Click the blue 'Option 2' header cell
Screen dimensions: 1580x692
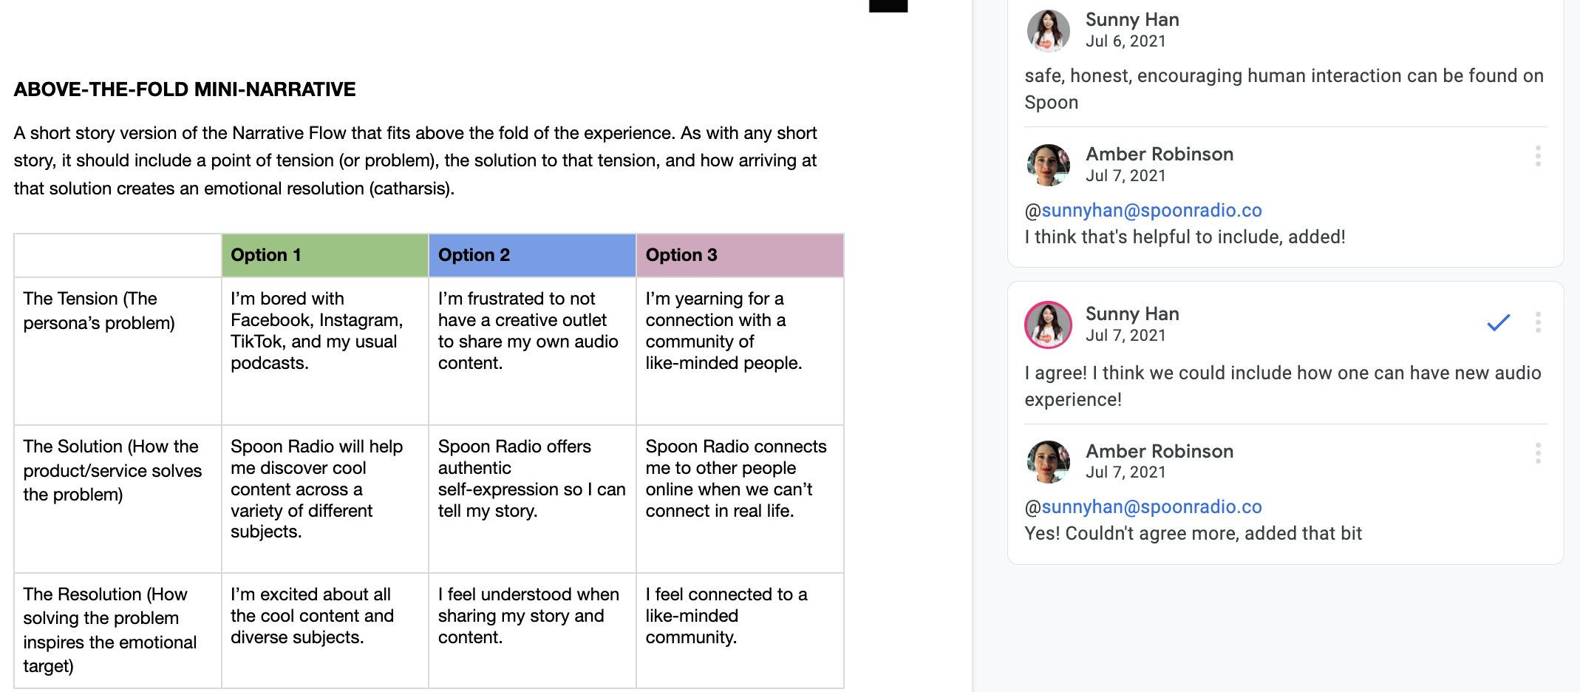click(x=532, y=255)
